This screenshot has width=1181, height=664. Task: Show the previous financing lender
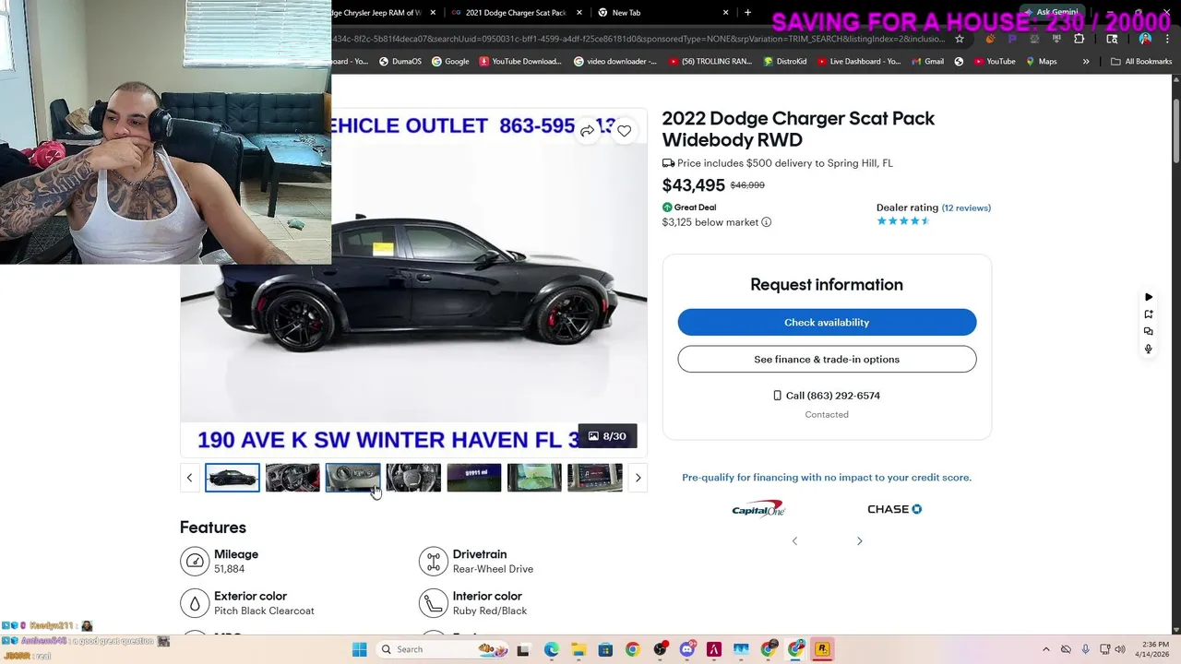point(794,541)
